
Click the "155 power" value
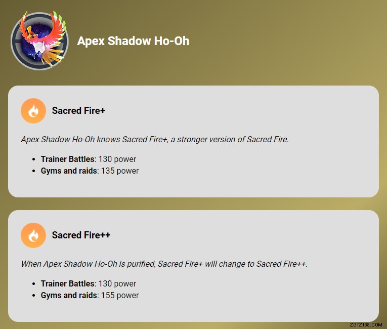coord(120,295)
